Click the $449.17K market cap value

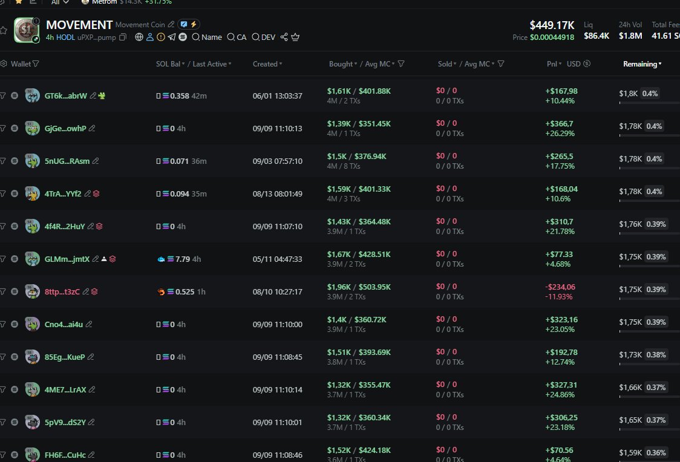(552, 25)
